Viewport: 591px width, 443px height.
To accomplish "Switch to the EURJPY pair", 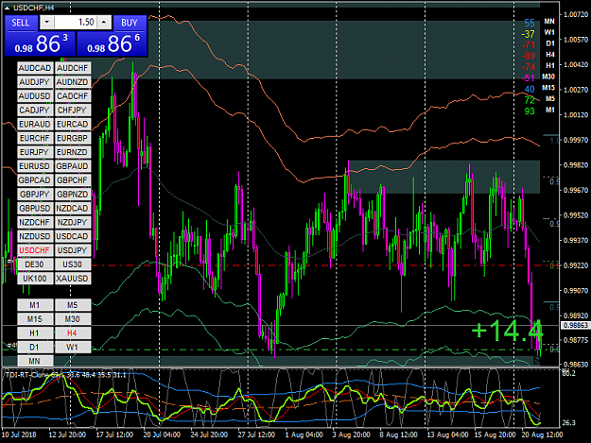I will pyautogui.click(x=35, y=152).
